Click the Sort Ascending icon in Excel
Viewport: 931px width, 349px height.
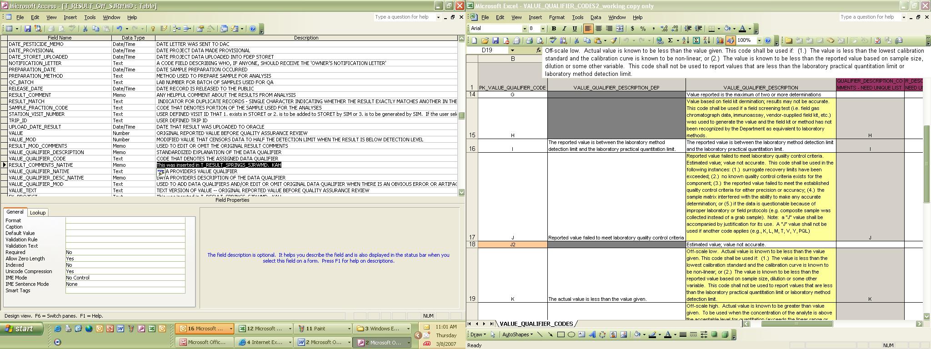point(686,40)
